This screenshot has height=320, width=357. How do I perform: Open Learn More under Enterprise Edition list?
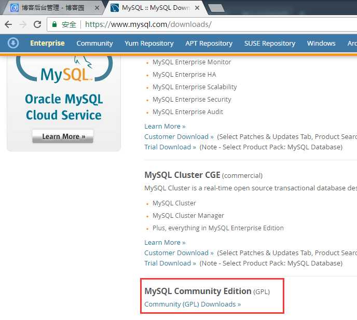[x=165, y=127]
